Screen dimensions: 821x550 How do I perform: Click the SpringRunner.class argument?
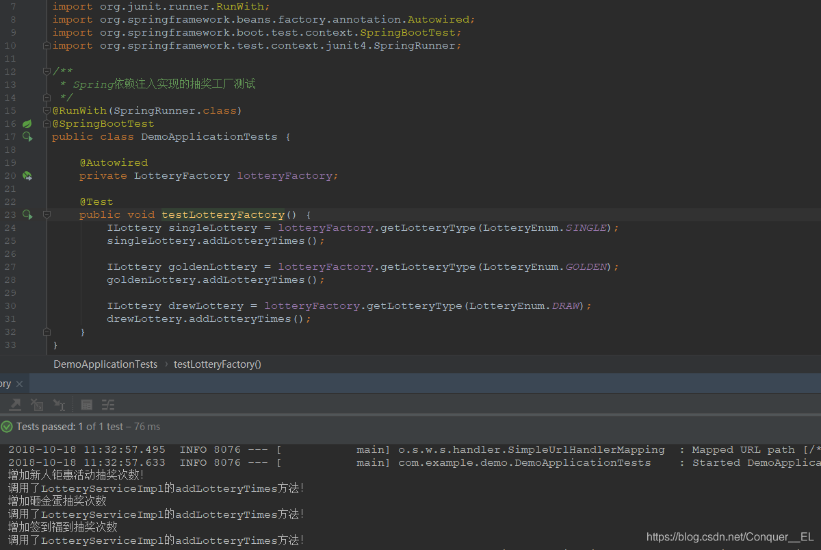(x=175, y=111)
